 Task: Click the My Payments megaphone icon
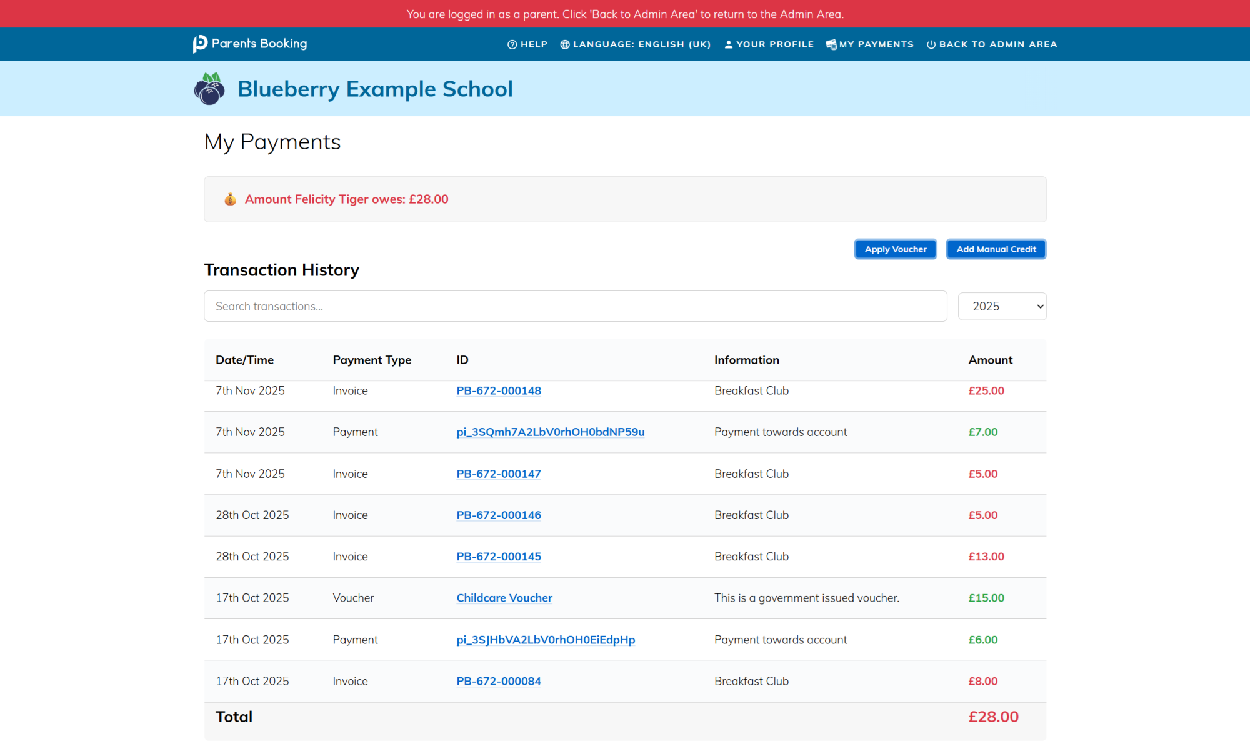tap(831, 44)
